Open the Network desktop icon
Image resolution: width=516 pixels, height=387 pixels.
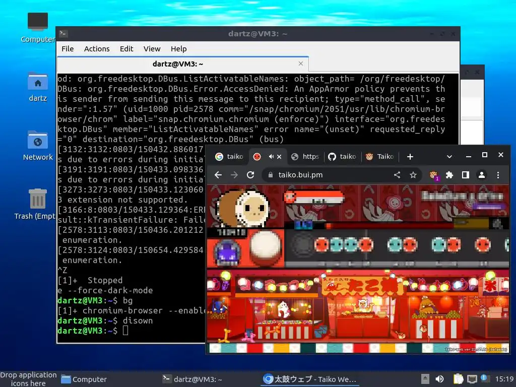37,146
